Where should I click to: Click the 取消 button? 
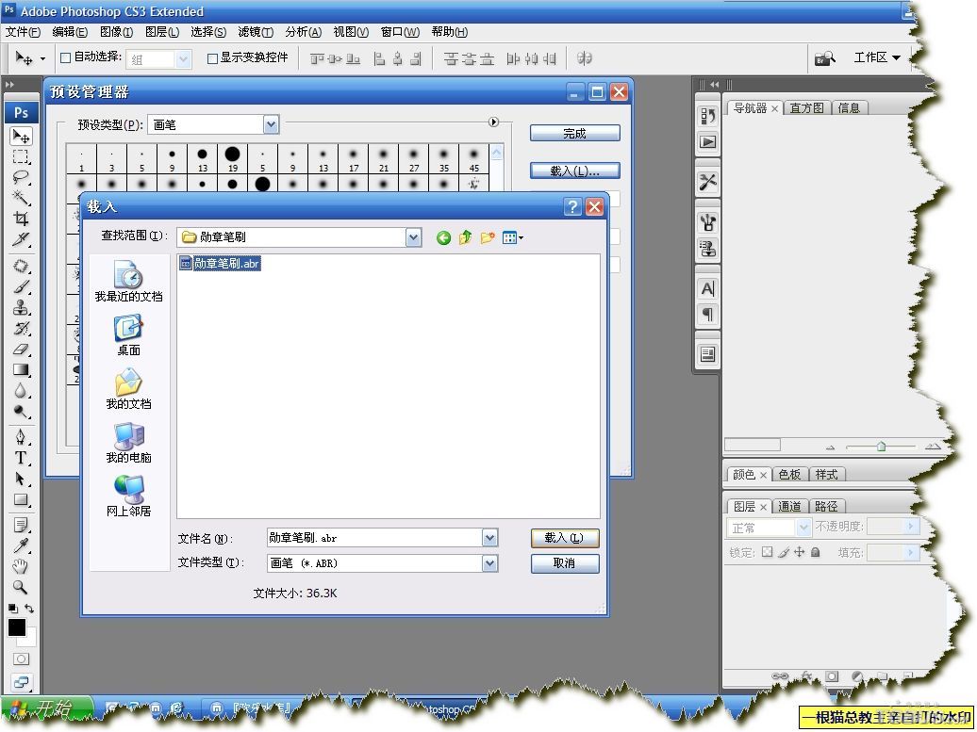565,563
